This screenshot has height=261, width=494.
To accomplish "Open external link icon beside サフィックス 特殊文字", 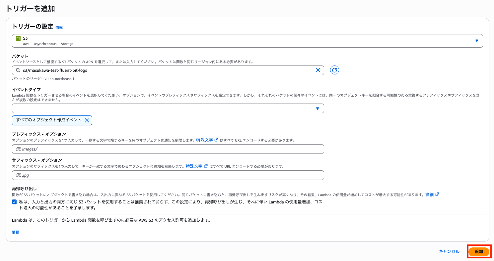I will (x=206, y=166).
